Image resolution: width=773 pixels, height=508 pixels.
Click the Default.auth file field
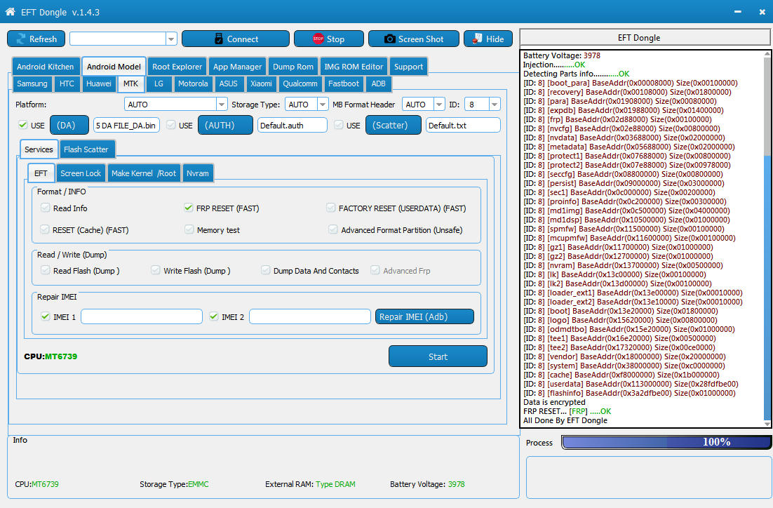tap(293, 126)
